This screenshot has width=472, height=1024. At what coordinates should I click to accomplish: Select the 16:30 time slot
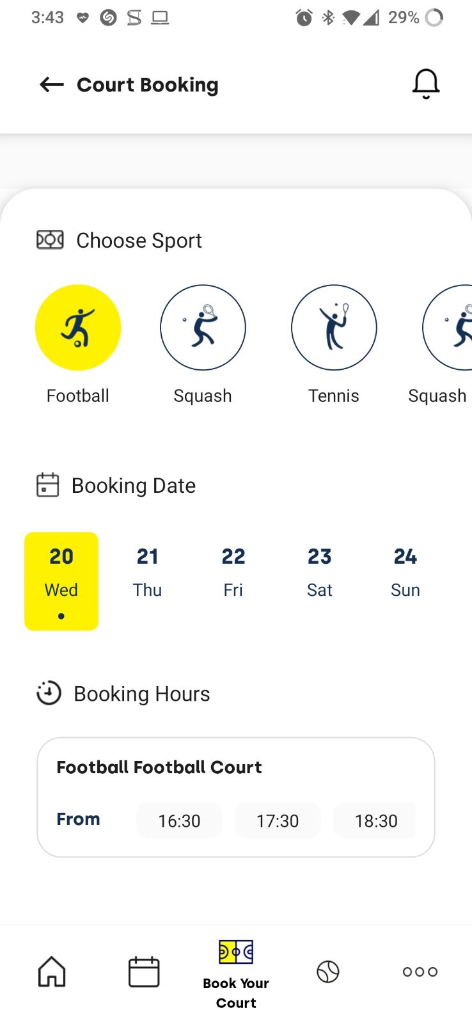pos(179,820)
